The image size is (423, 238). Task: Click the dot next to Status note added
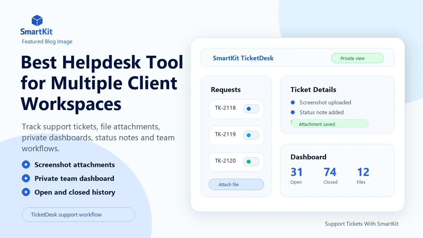[x=293, y=112]
